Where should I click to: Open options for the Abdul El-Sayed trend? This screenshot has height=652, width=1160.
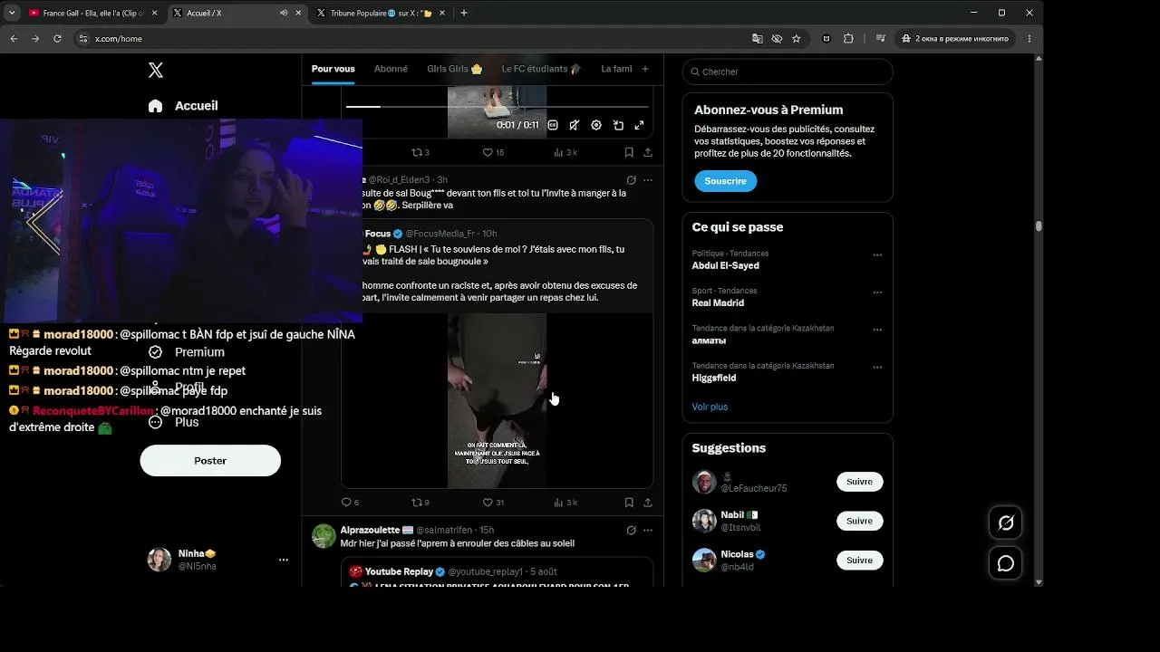(x=877, y=255)
